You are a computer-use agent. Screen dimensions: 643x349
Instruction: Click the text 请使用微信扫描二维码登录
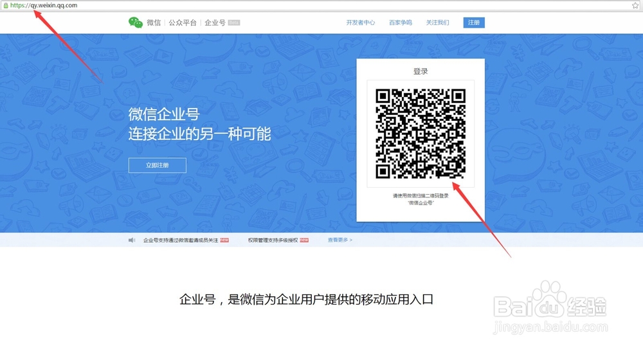(x=421, y=195)
